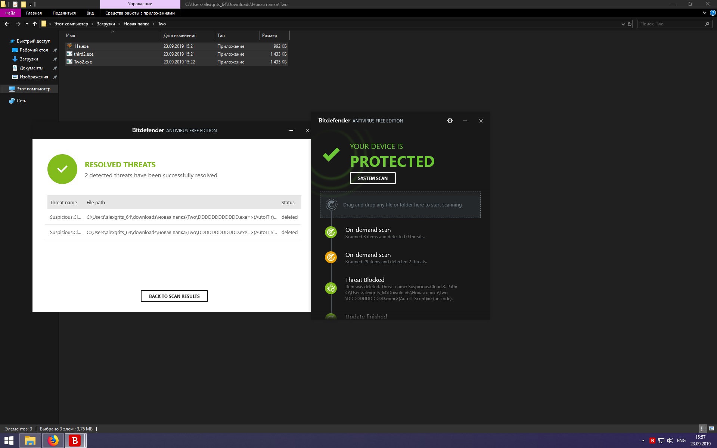Open the Explorer help icon
This screenshot has width=717, height=448.
click(713, 13)
